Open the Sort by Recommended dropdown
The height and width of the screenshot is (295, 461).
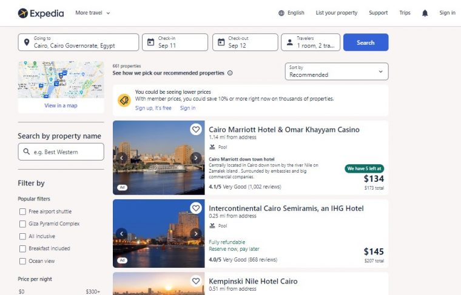337,71
